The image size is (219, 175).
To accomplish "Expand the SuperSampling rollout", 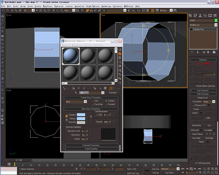I will (x=91, y=149).
